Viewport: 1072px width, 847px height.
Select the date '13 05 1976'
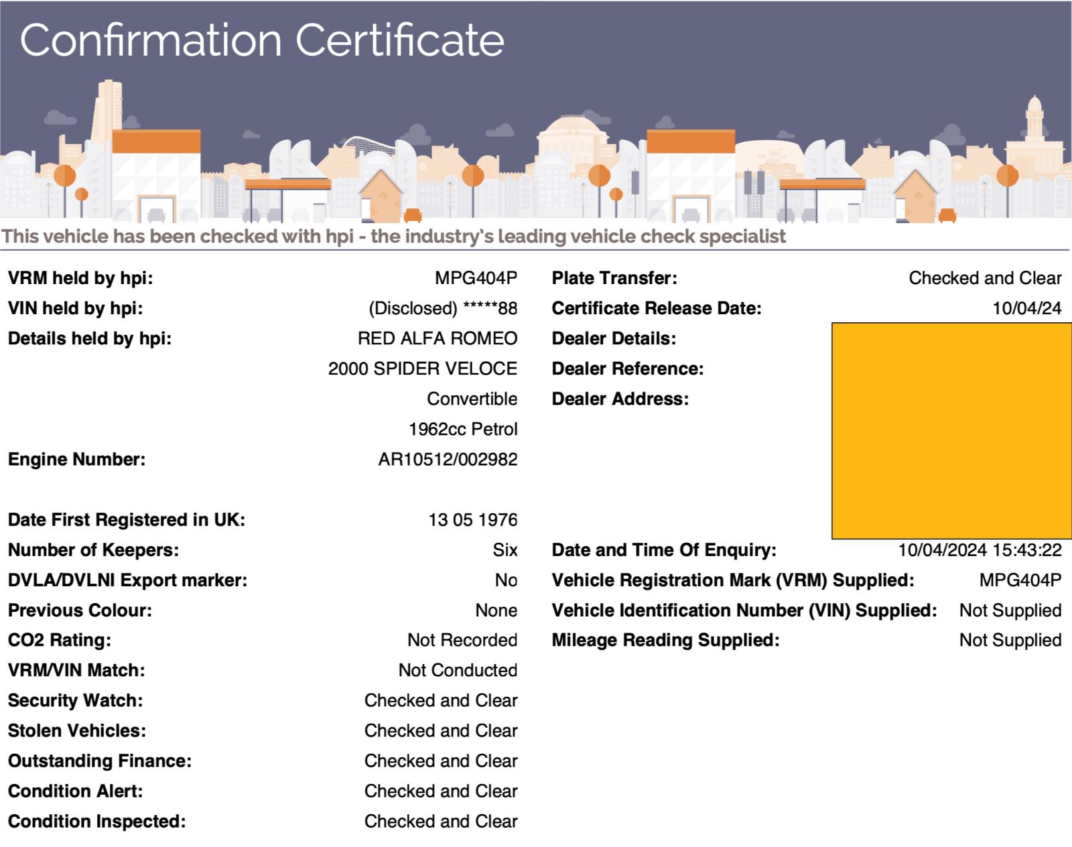[473, 520]
